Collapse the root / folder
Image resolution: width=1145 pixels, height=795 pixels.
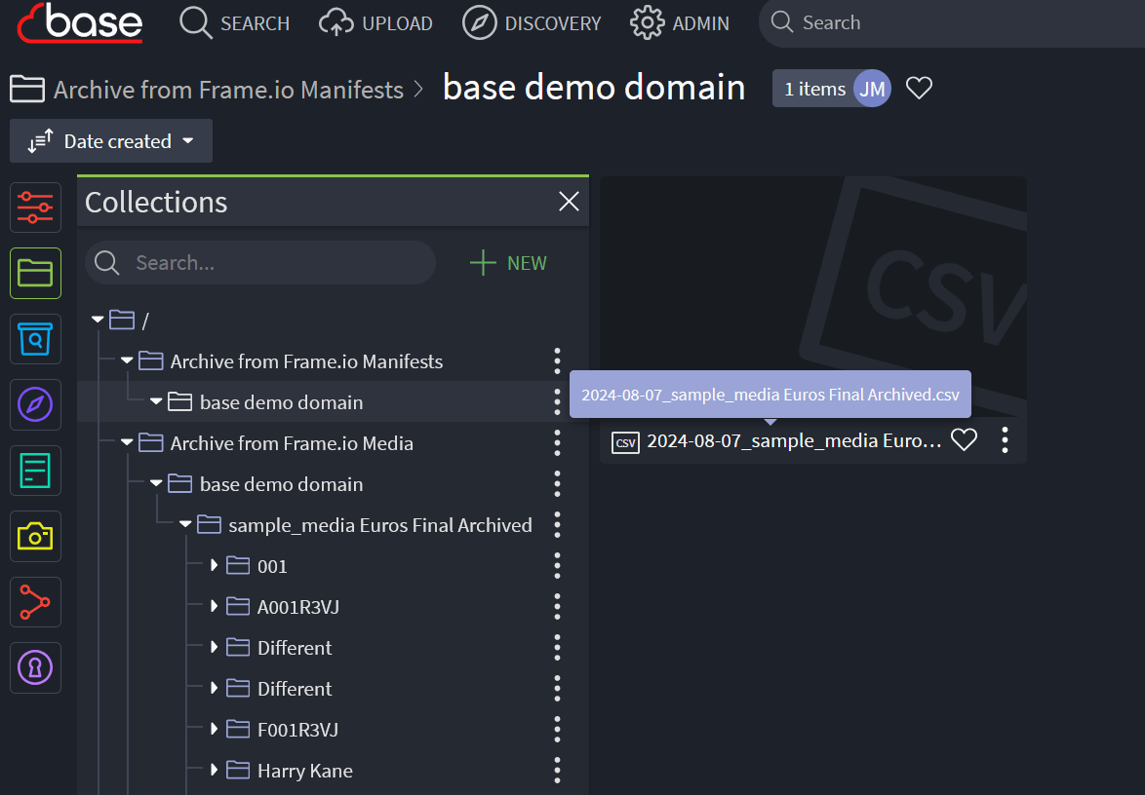pyautogui.click(x=98, y=320)
